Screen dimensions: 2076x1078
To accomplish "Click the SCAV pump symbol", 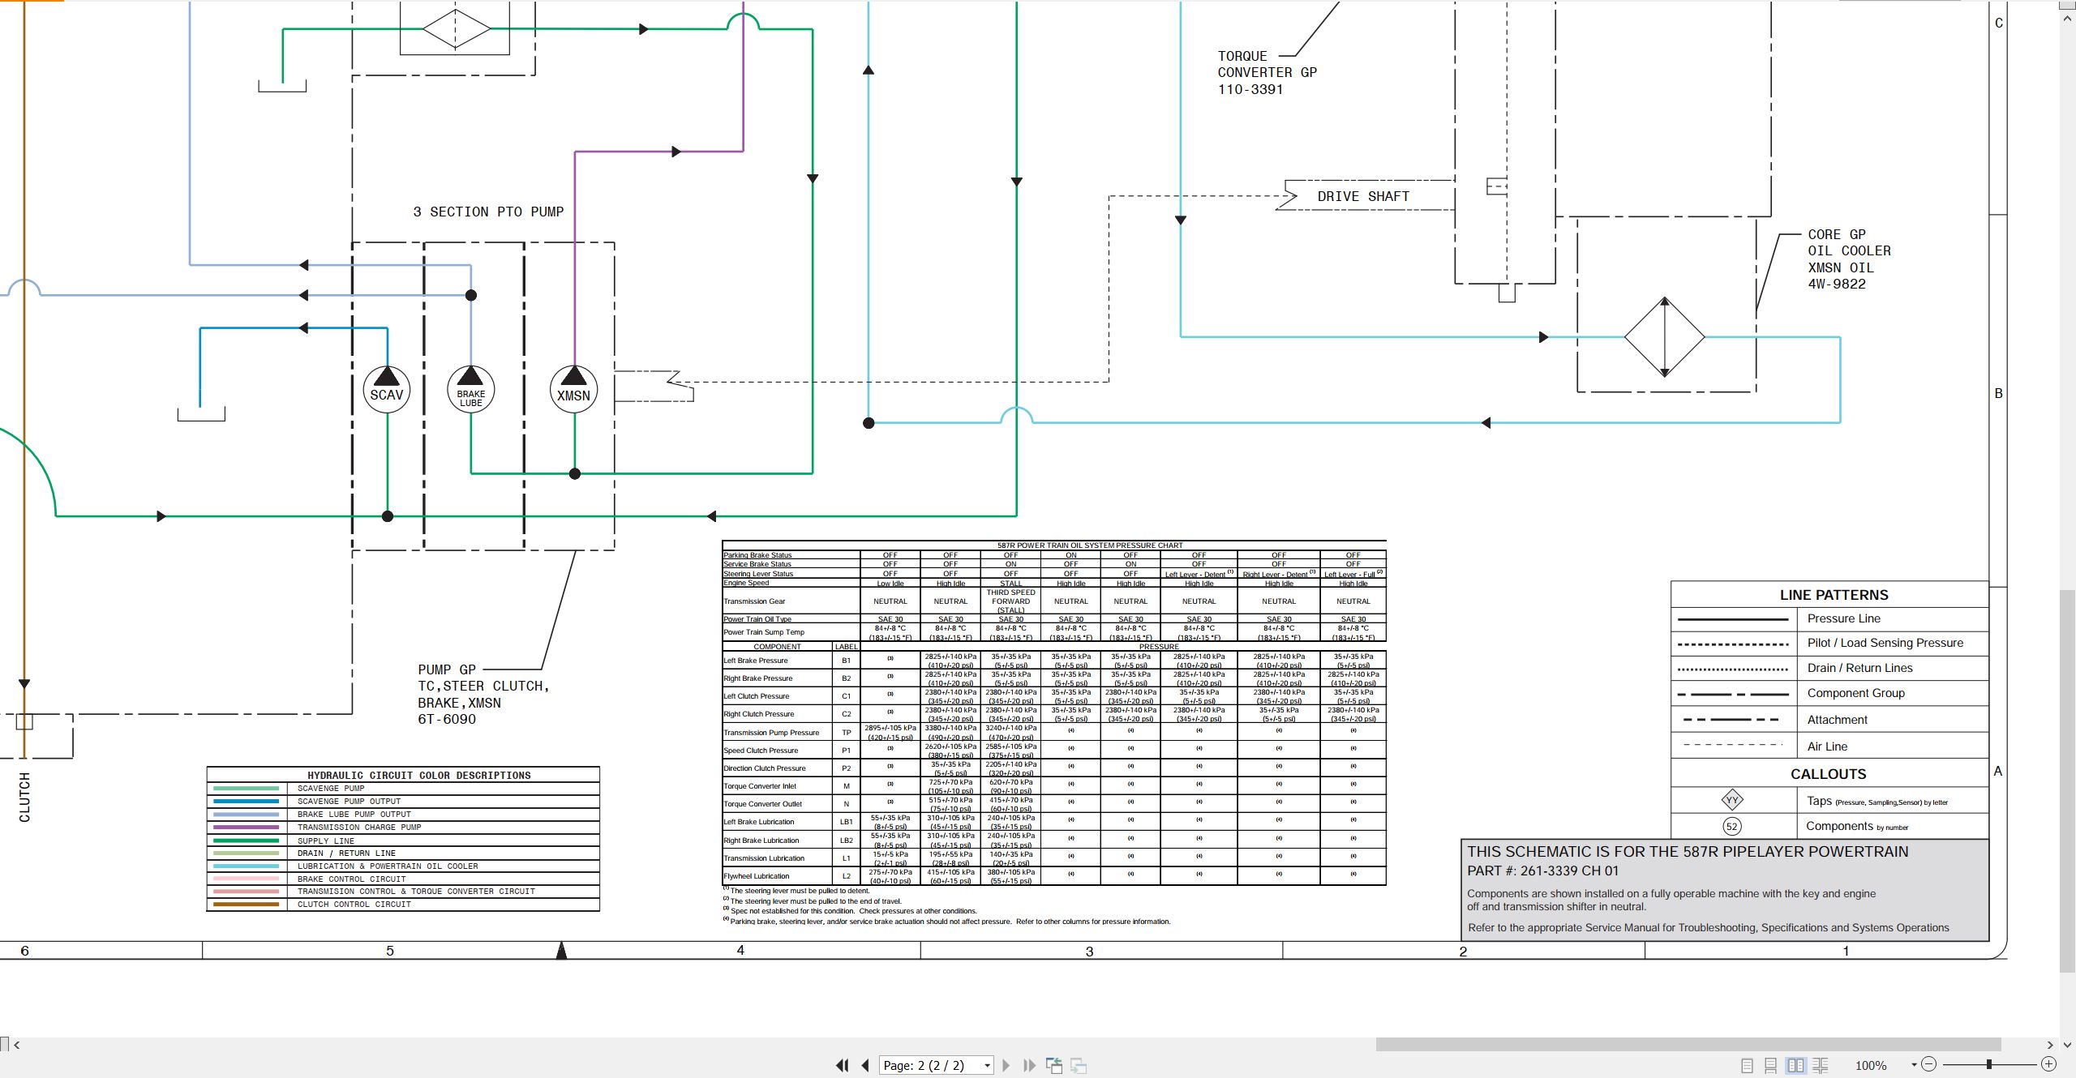I will [387, 391].
